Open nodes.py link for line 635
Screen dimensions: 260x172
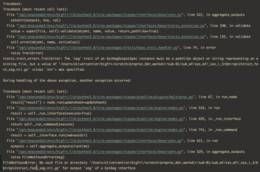[x=101, y=119]
